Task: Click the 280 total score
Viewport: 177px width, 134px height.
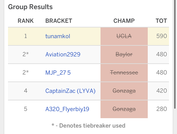Action: click(161, 109)
